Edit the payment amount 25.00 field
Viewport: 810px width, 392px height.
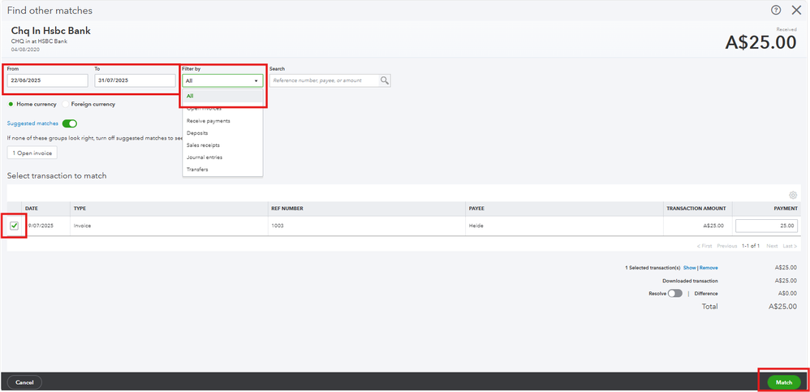click(767, 226)
